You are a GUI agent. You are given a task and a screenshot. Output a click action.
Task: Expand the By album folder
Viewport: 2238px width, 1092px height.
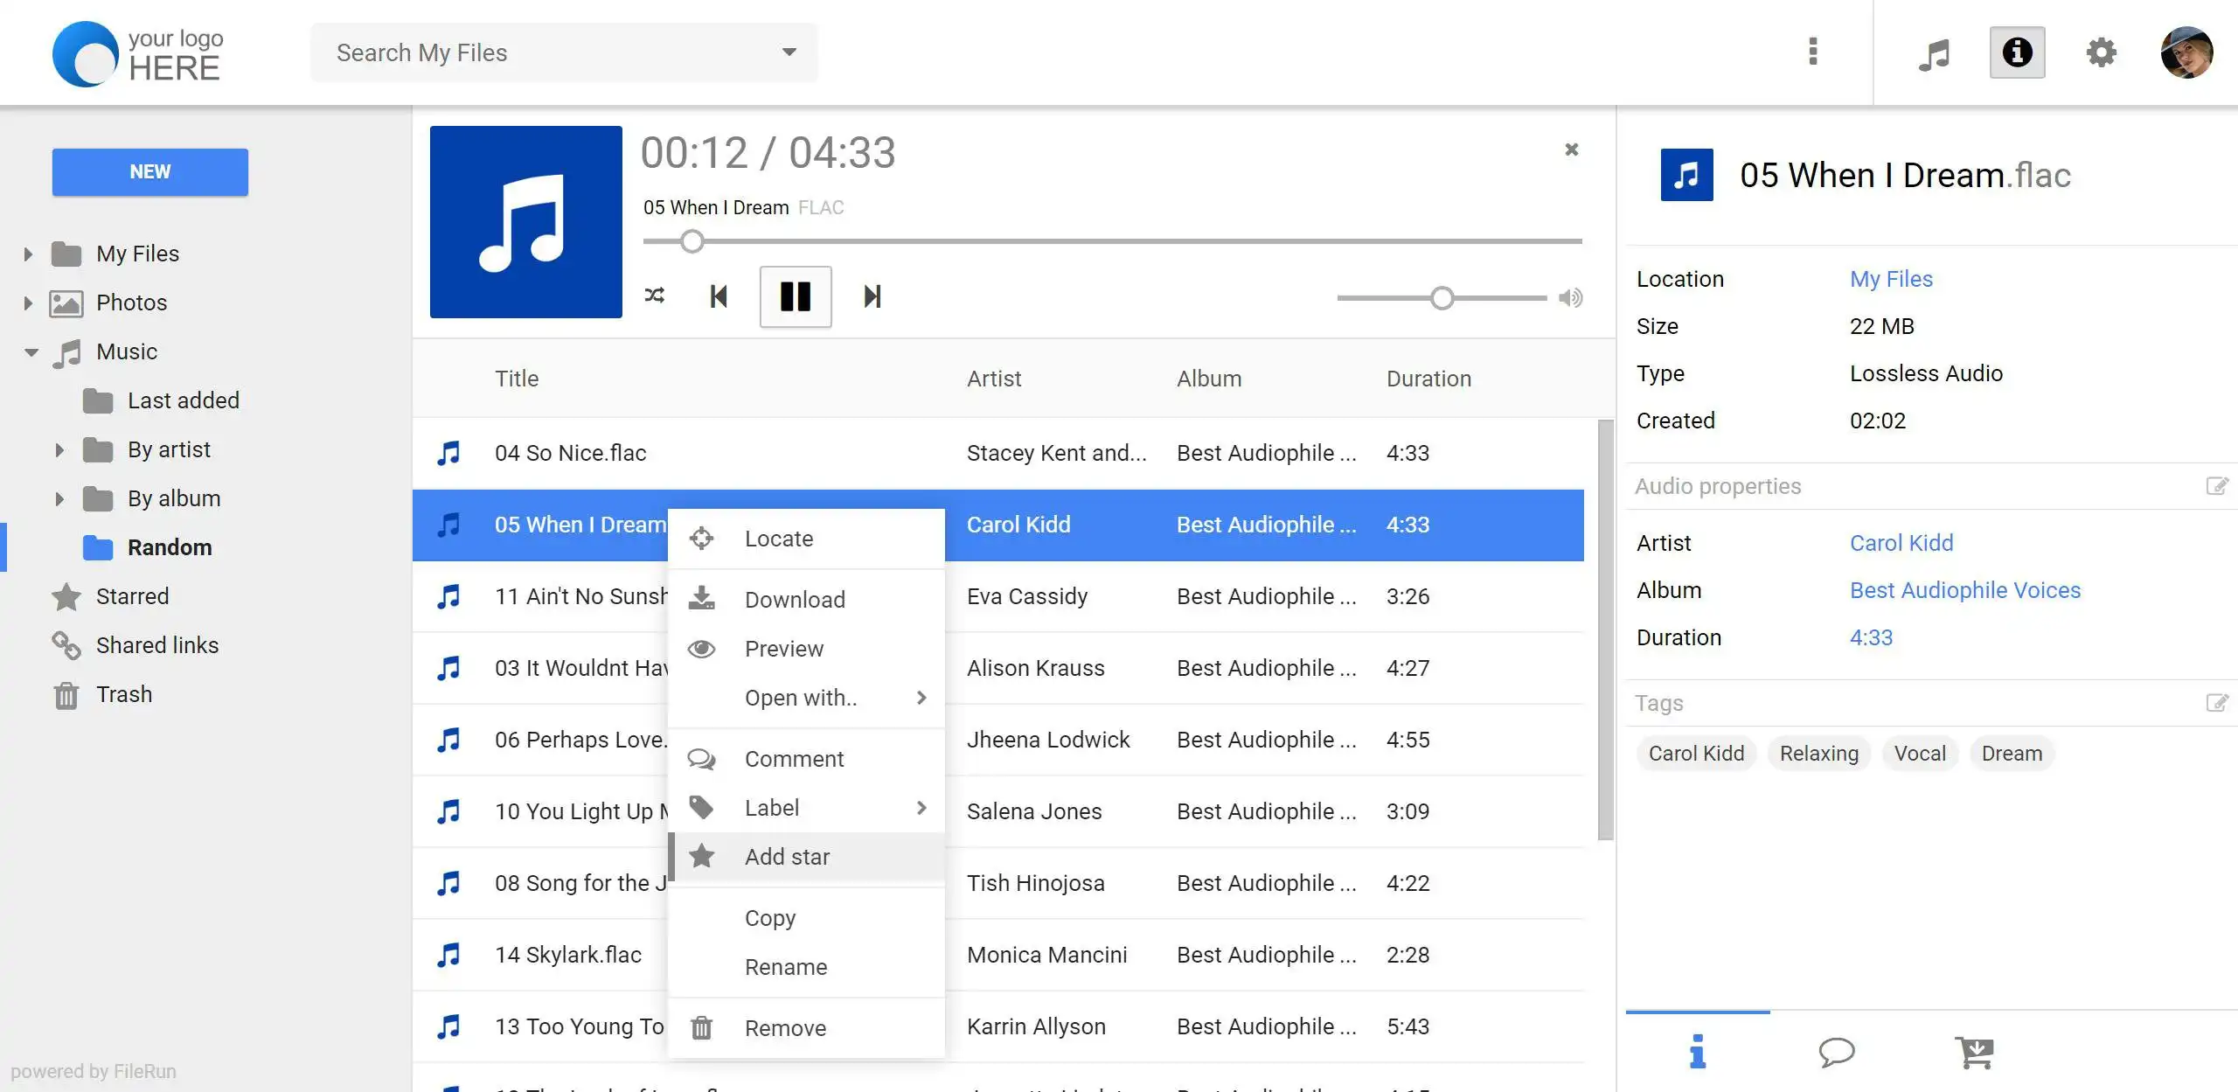(57, 498)
